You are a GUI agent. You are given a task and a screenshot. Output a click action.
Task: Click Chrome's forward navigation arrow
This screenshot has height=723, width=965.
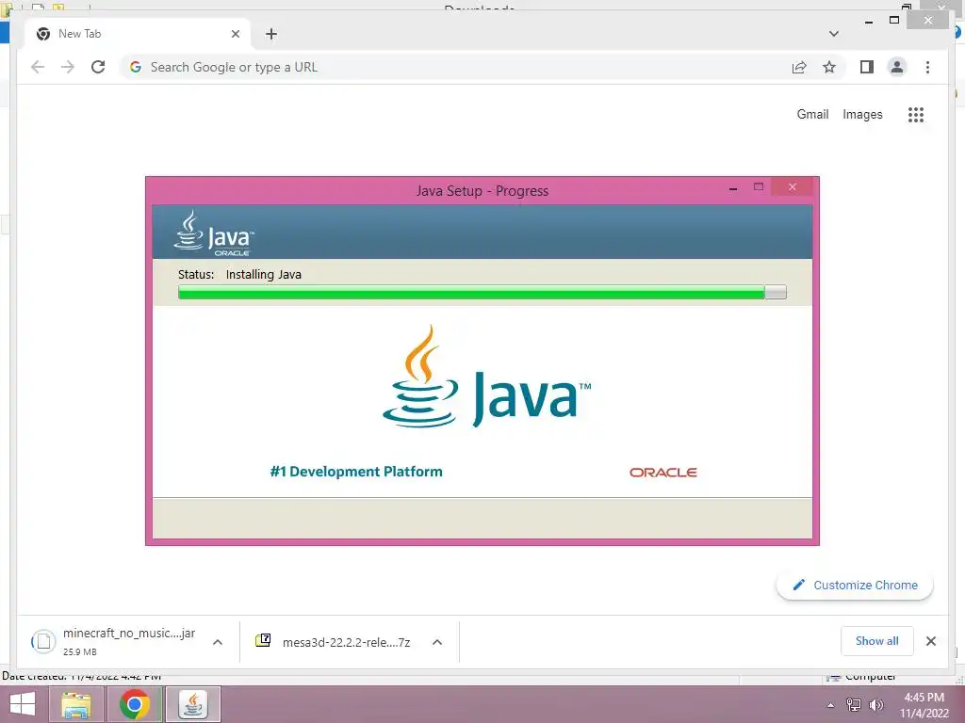click(68, 67)
